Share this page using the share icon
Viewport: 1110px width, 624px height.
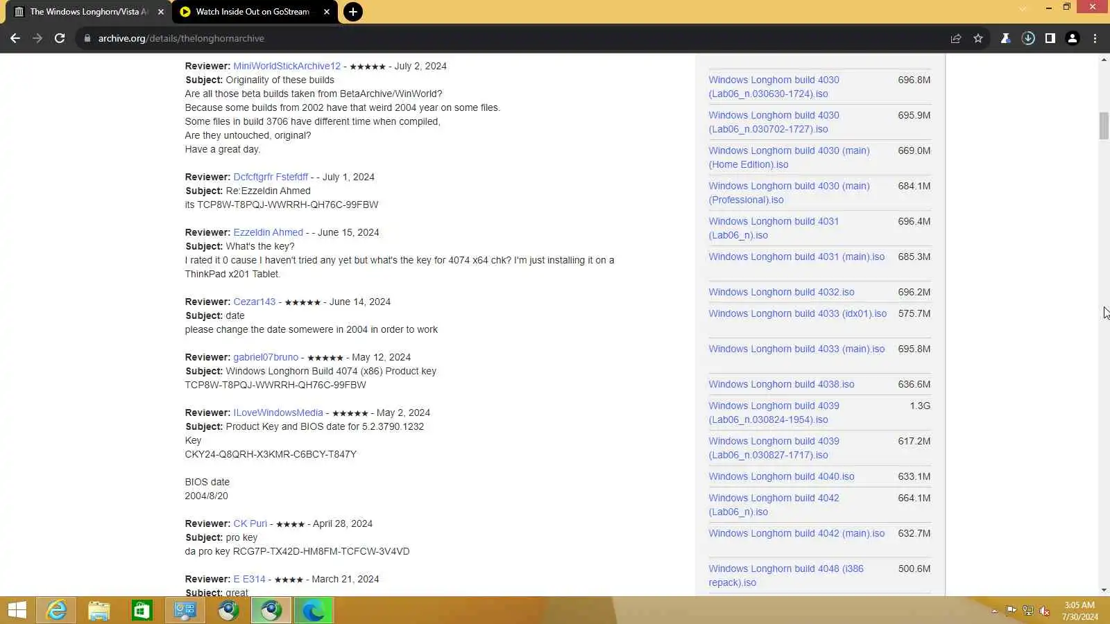[x=956, y=38]
